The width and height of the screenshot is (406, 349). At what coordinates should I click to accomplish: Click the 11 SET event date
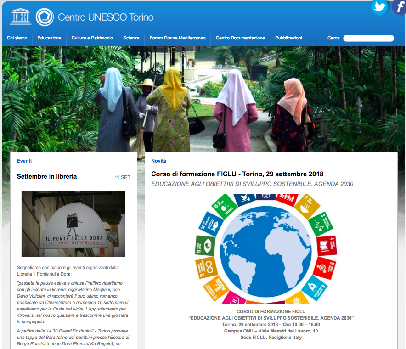click(x=123, y=177)
